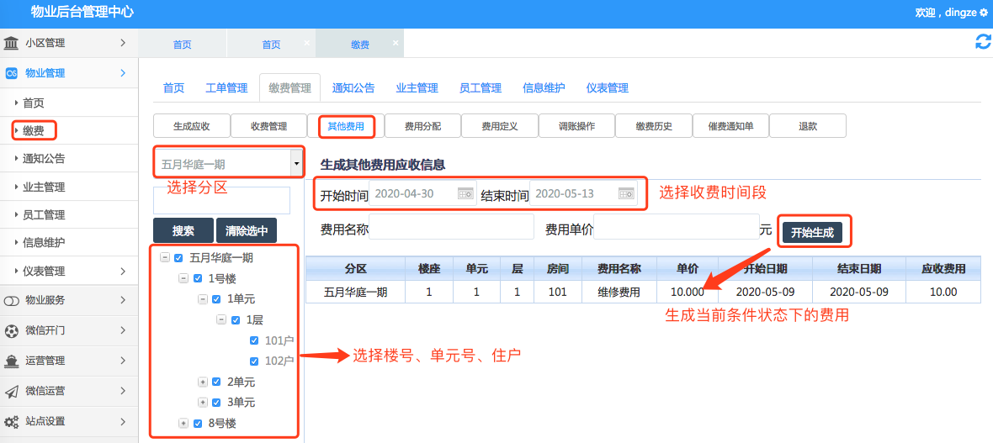The width and height of the screenshot is (993, 443).
Task: Open 信息维护 in the left sidebar
Action: coord(44,242)
